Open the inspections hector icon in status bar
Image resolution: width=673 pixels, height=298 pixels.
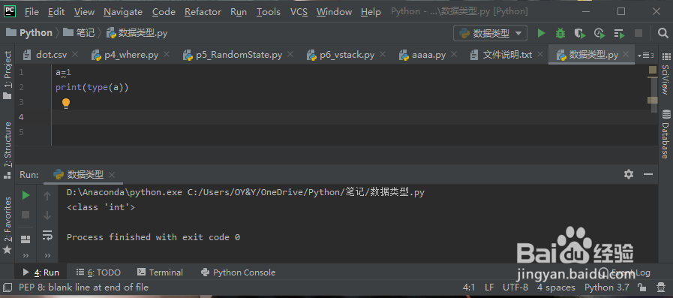(x=661, y=287)
